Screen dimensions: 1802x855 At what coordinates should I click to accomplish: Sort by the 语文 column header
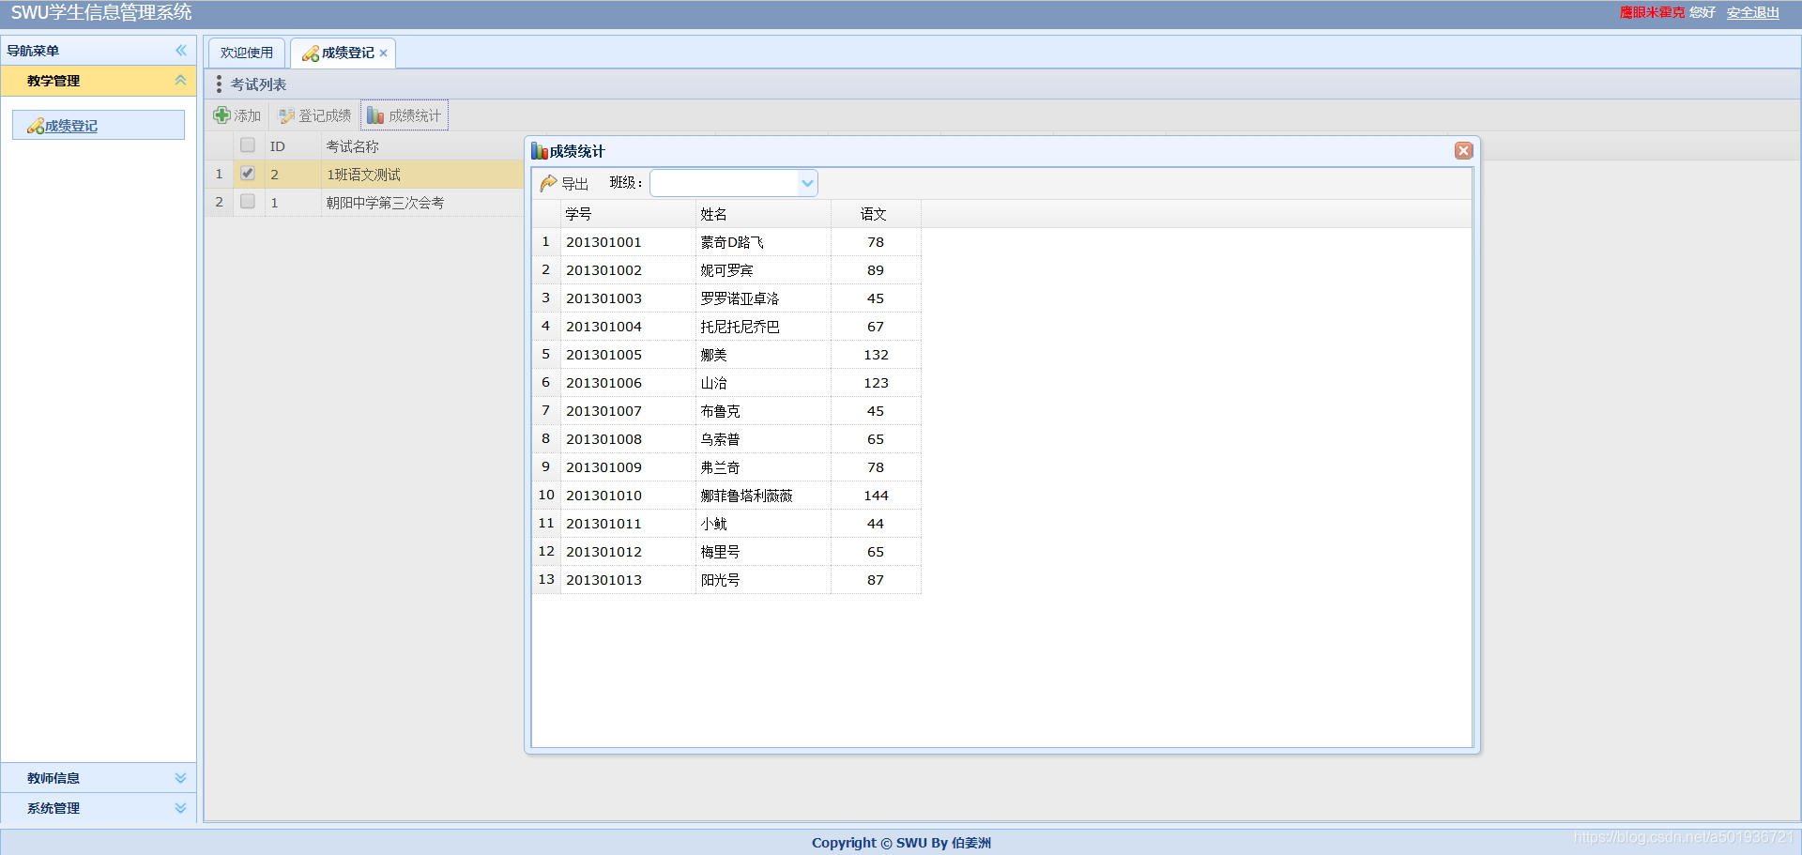[x=876, y=214]
